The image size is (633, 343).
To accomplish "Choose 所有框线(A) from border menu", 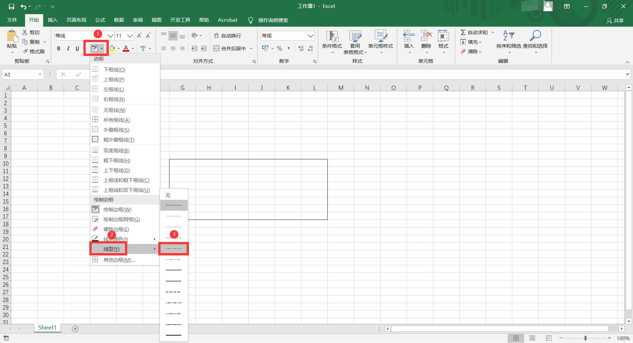I will pyautogui.click(x=125, y=120).
